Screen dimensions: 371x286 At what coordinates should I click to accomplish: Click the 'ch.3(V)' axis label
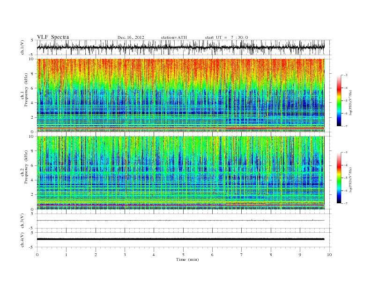click(x=22, y=221)
